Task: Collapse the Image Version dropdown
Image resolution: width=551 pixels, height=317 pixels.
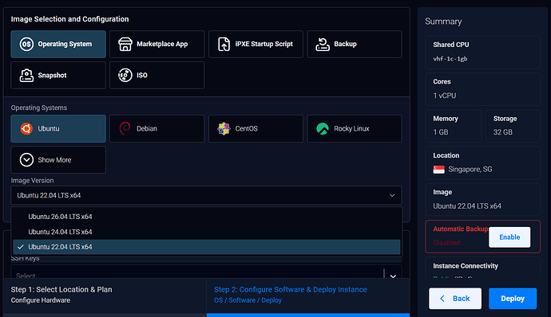Action: 206,195
